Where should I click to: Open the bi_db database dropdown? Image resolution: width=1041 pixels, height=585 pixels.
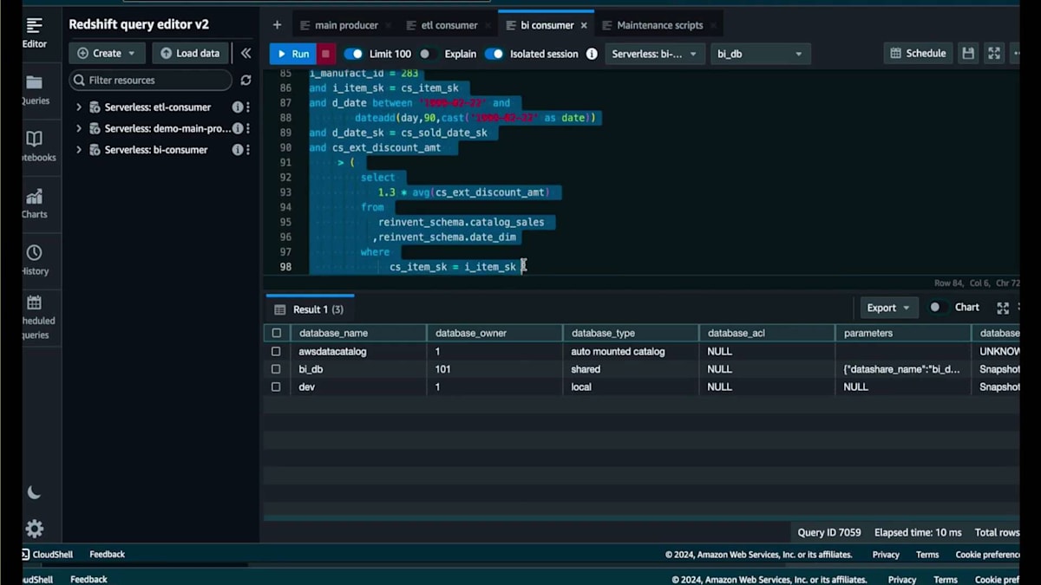coord(760,54)
